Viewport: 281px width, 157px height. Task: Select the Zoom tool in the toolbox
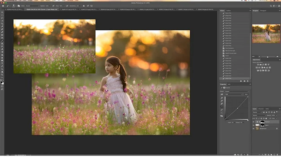(2, 75)
